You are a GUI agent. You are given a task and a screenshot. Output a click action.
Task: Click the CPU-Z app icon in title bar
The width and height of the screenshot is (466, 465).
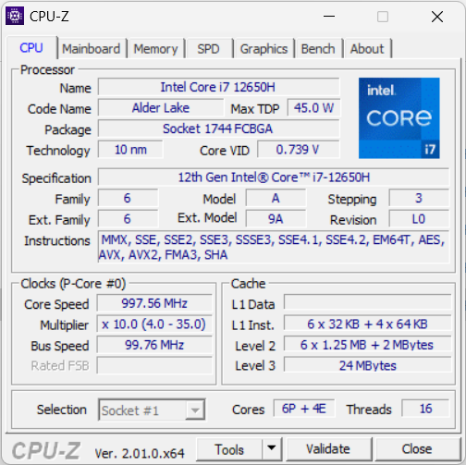click(15, 16)
